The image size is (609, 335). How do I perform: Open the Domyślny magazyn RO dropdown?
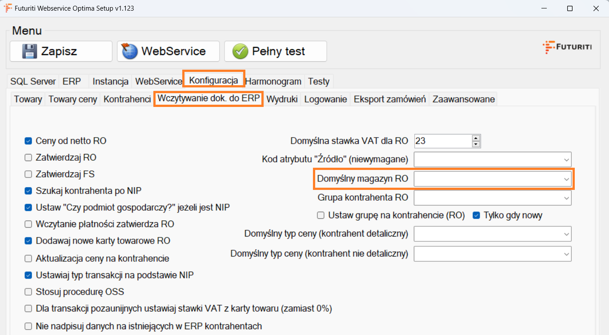point(566,179)
